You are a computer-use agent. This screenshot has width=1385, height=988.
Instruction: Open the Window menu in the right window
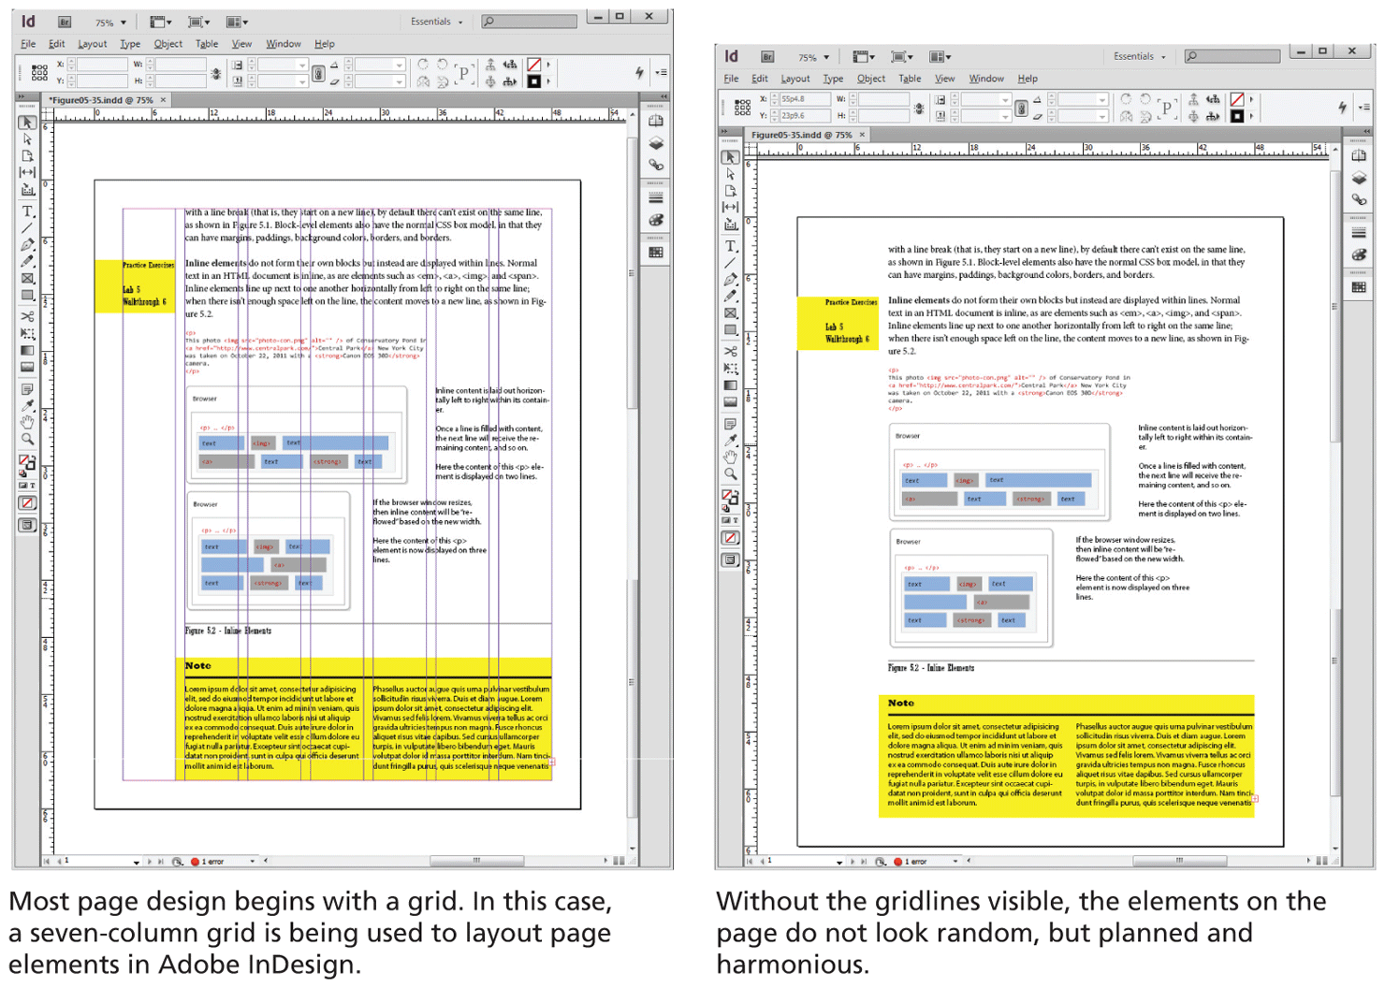coord(985,79)
